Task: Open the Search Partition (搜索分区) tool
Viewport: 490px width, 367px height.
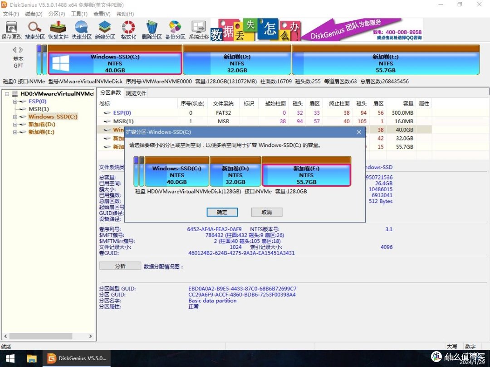Action: pyautogui.click(x=34, y=30)
